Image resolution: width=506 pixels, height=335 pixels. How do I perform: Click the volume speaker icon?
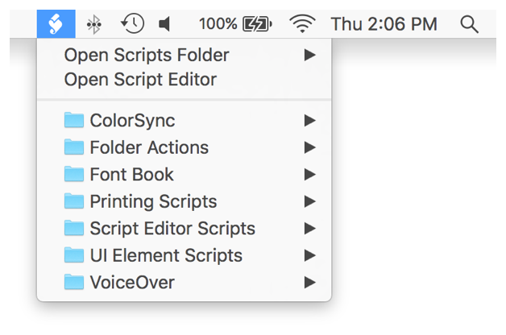point(165,24)
